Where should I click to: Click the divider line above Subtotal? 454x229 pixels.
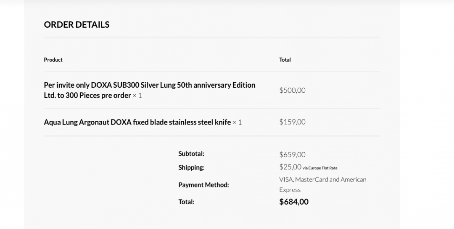212,136
